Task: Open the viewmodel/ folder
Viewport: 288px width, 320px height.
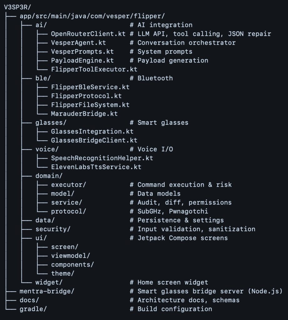Action: click(x=71, y=256)
